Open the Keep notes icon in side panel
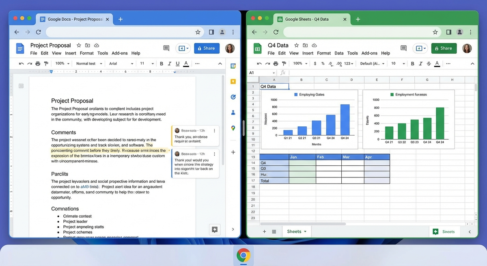The width and height of the screenshot is (487, 266). pyautogui.click(x=233, y=81)
